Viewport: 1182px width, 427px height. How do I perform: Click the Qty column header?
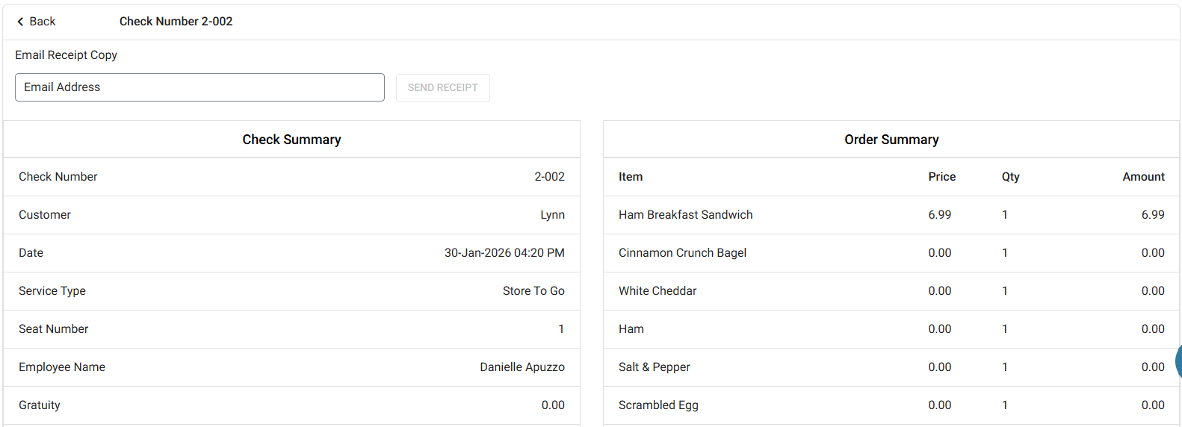(x=1010, y=177)
